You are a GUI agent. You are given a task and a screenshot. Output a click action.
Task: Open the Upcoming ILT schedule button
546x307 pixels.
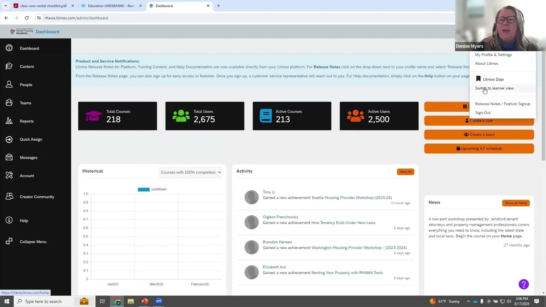[479, 148]
